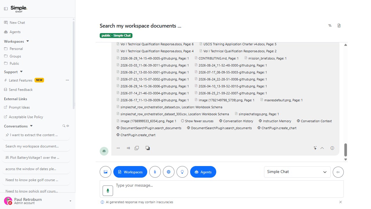Collapse the sidebar with the panel icon
371x209 pixels.
pos(6,9)
